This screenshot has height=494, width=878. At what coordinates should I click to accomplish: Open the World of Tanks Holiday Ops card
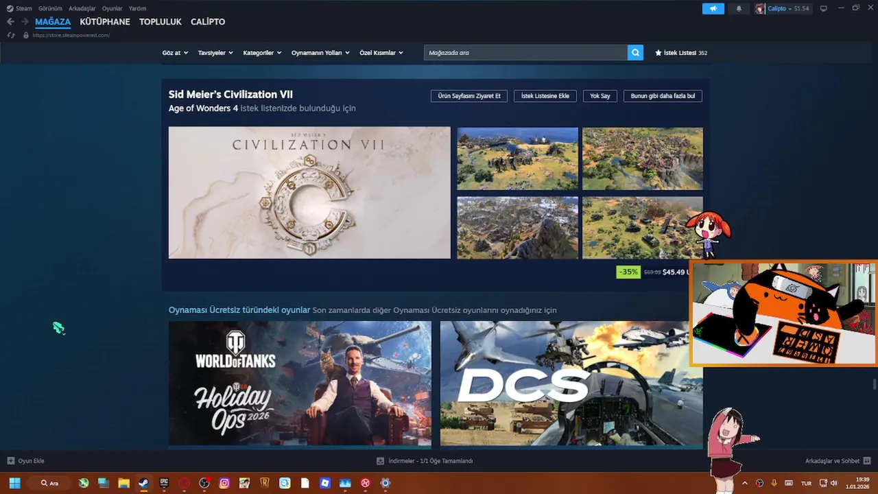(x=300, y=384)
